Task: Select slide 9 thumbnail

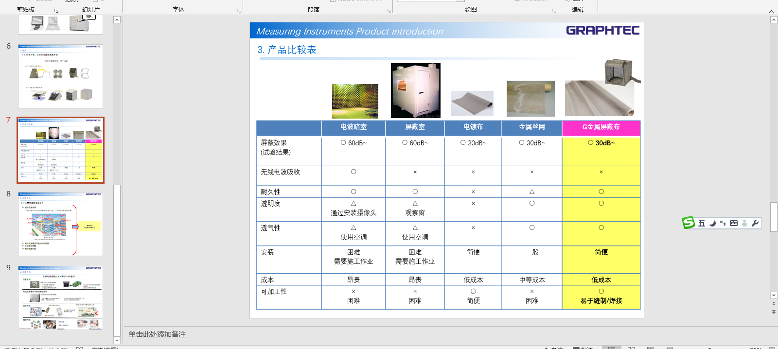Action: (x=60, y=297)
